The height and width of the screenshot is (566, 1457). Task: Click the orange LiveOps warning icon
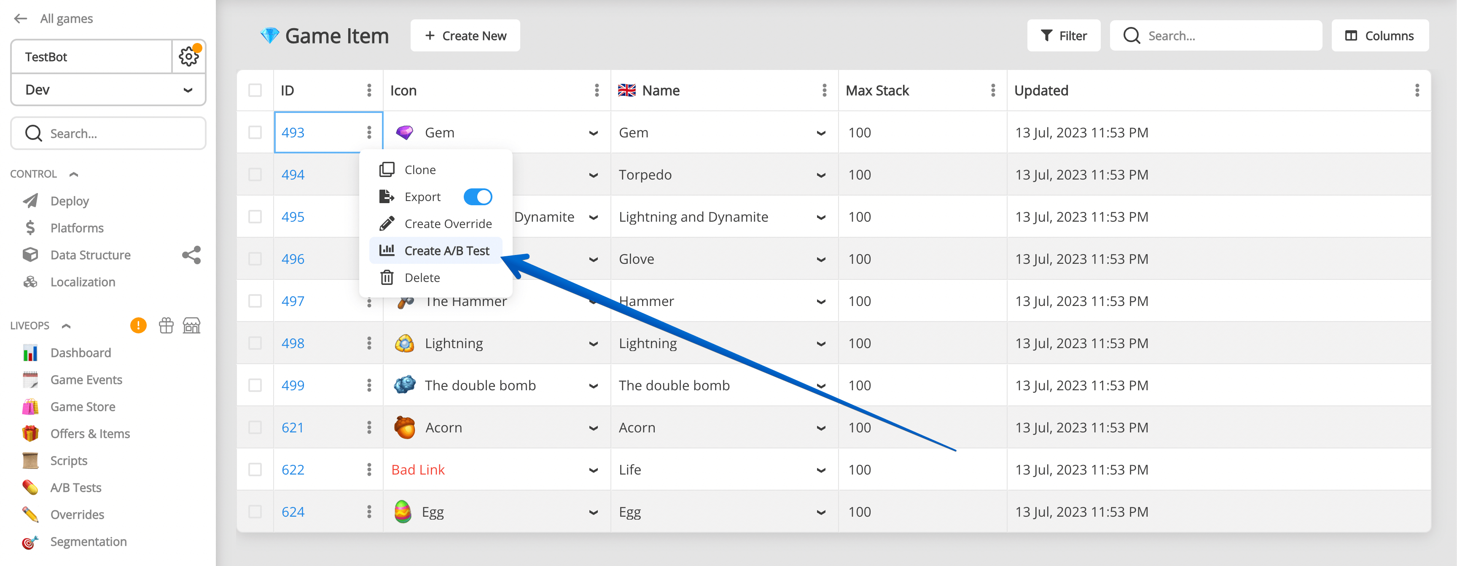click(x=138, y=326)
